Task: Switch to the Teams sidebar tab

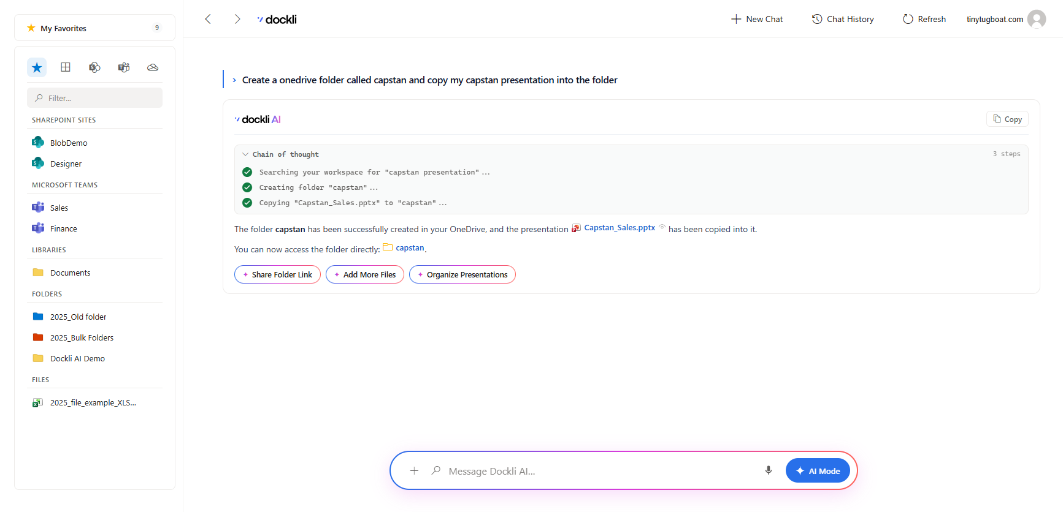Action: (x=124, y=67)
